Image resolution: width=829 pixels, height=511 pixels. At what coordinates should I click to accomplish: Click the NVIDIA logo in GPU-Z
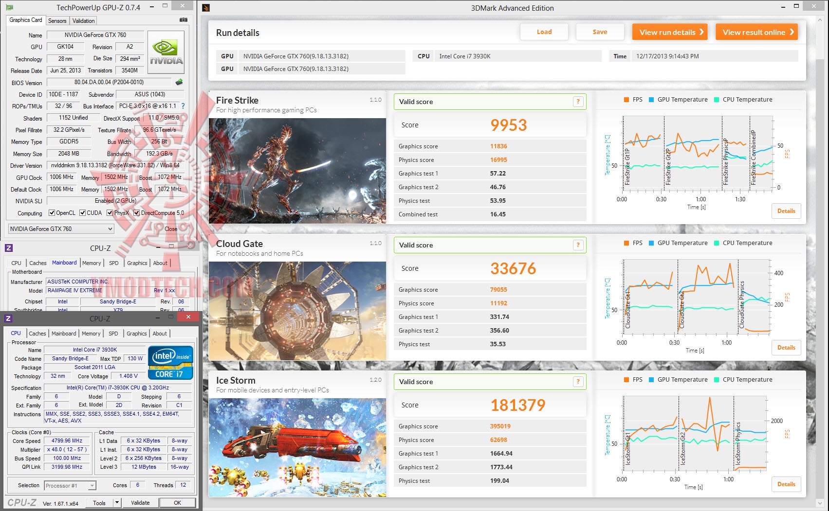pyautogui.click(x=166, y=52)
